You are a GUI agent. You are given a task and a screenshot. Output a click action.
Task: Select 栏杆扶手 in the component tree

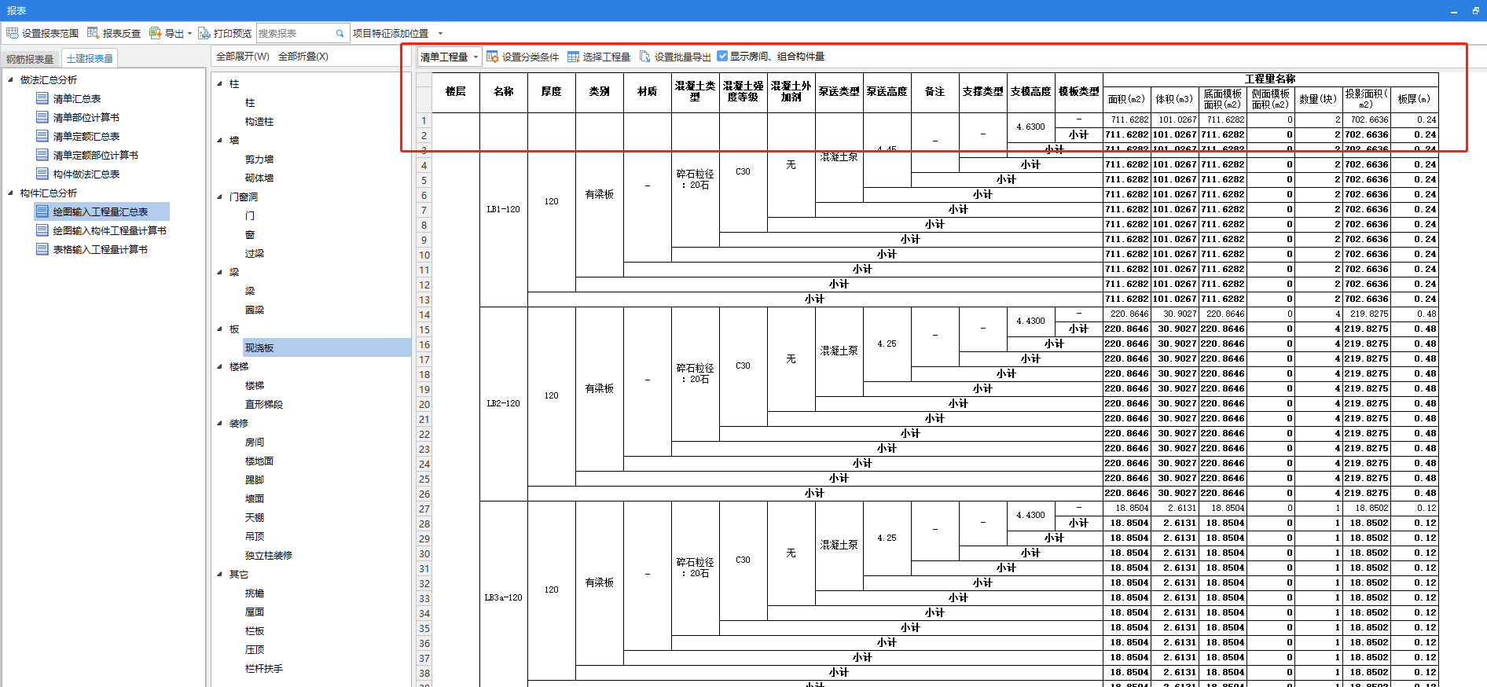tap(264, 668)
